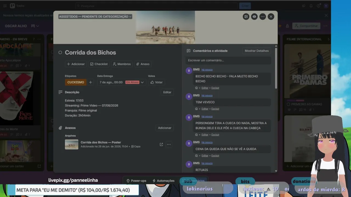Image resolution: width=351 pixels, height=197 pixels.
Task: Open poster attachment in new tab icon
Action: click(161, 144)
